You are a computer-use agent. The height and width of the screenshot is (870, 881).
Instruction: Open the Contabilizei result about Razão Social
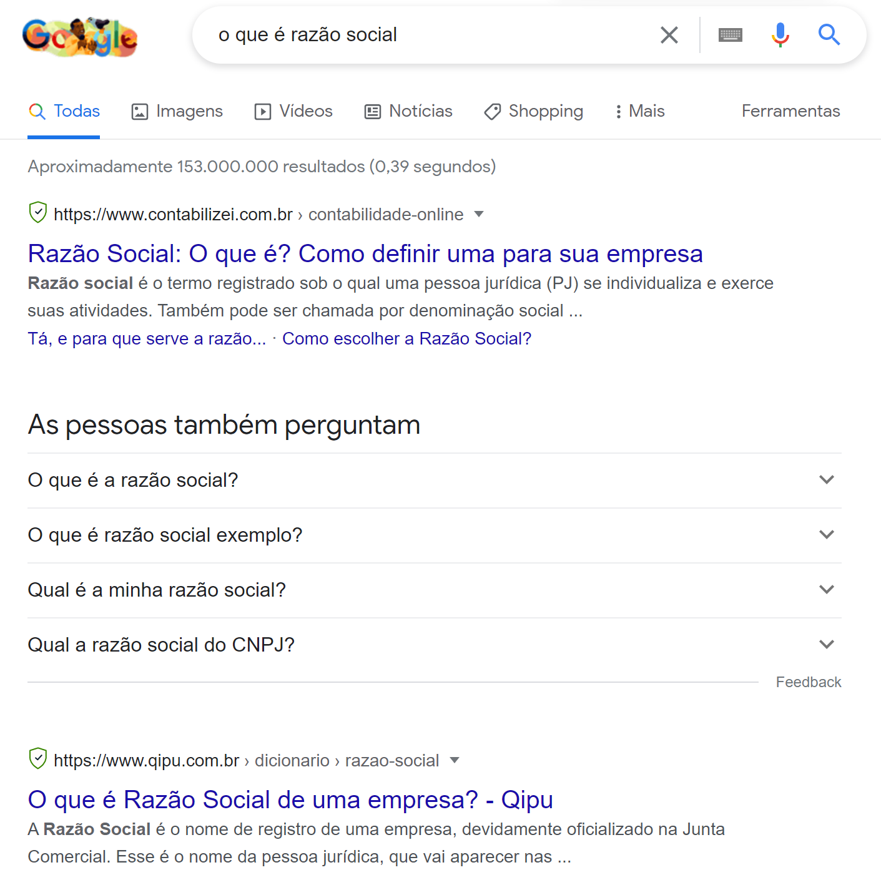coord(365,253)
